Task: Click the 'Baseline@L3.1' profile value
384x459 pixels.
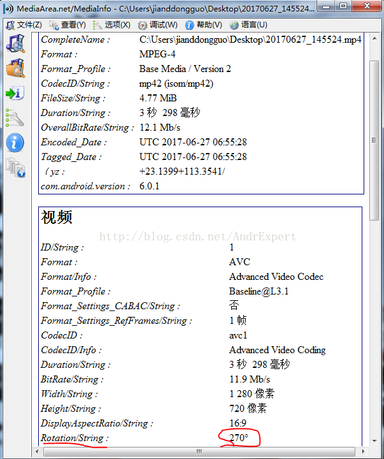Action: (259, 291)
